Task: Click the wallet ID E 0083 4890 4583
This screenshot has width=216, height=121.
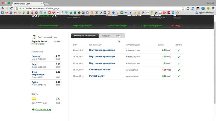Action: pos(39,67)
